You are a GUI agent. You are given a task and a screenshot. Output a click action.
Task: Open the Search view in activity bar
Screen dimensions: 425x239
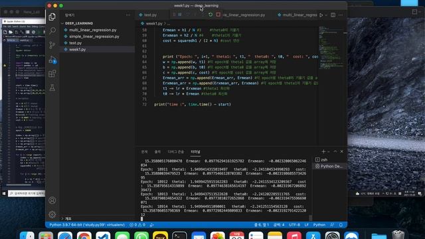pos(52,31)
